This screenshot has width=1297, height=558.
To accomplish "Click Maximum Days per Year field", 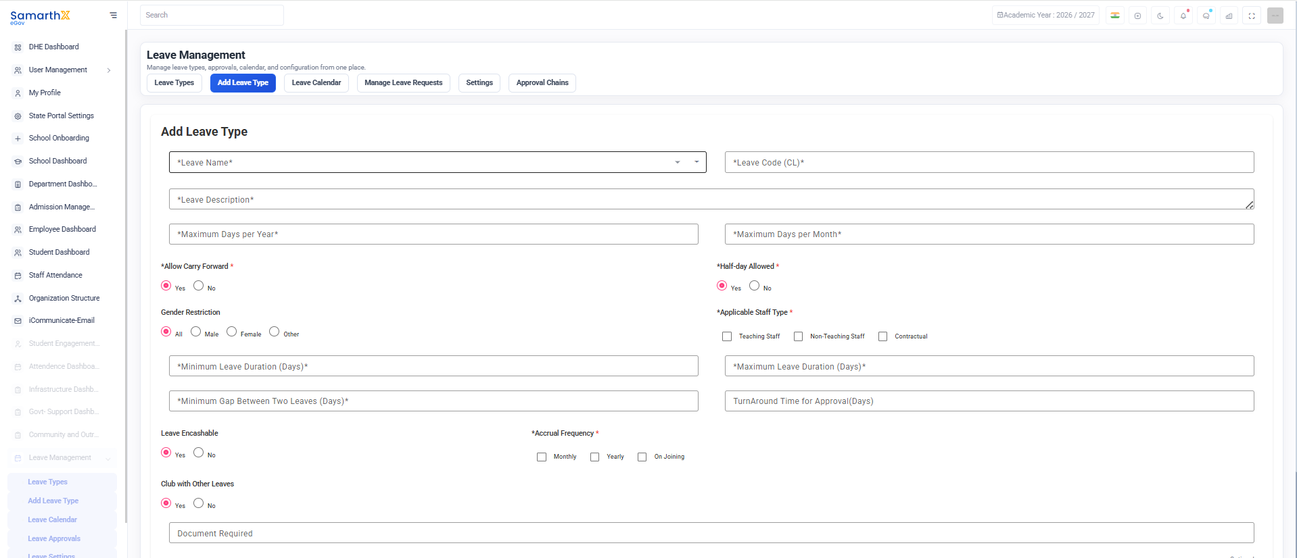I will pos(433,234).
